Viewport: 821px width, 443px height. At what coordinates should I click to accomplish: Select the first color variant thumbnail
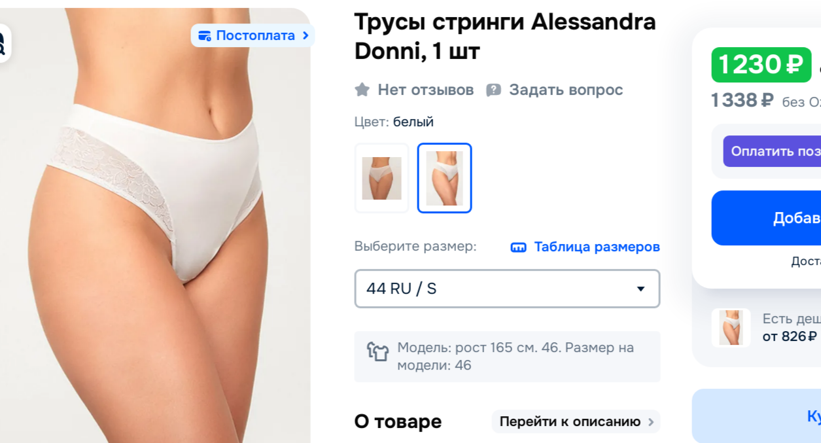[x=382, y=178]
